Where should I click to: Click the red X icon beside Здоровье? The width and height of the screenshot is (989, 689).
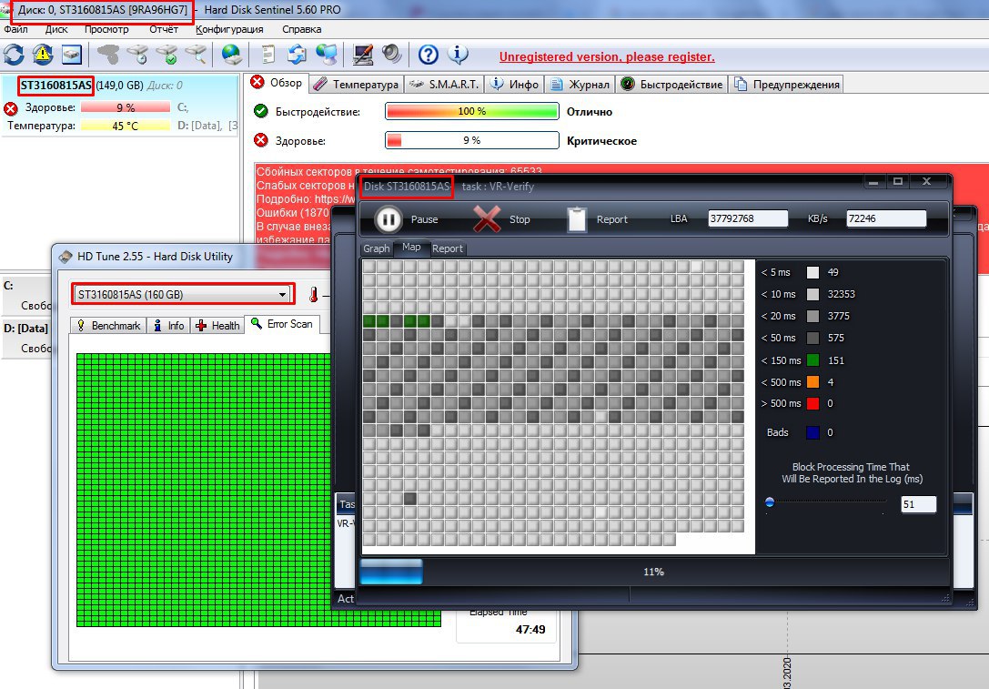pos(260,140)
